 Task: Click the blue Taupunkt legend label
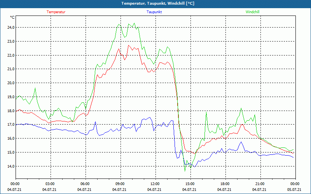point(154,12)
